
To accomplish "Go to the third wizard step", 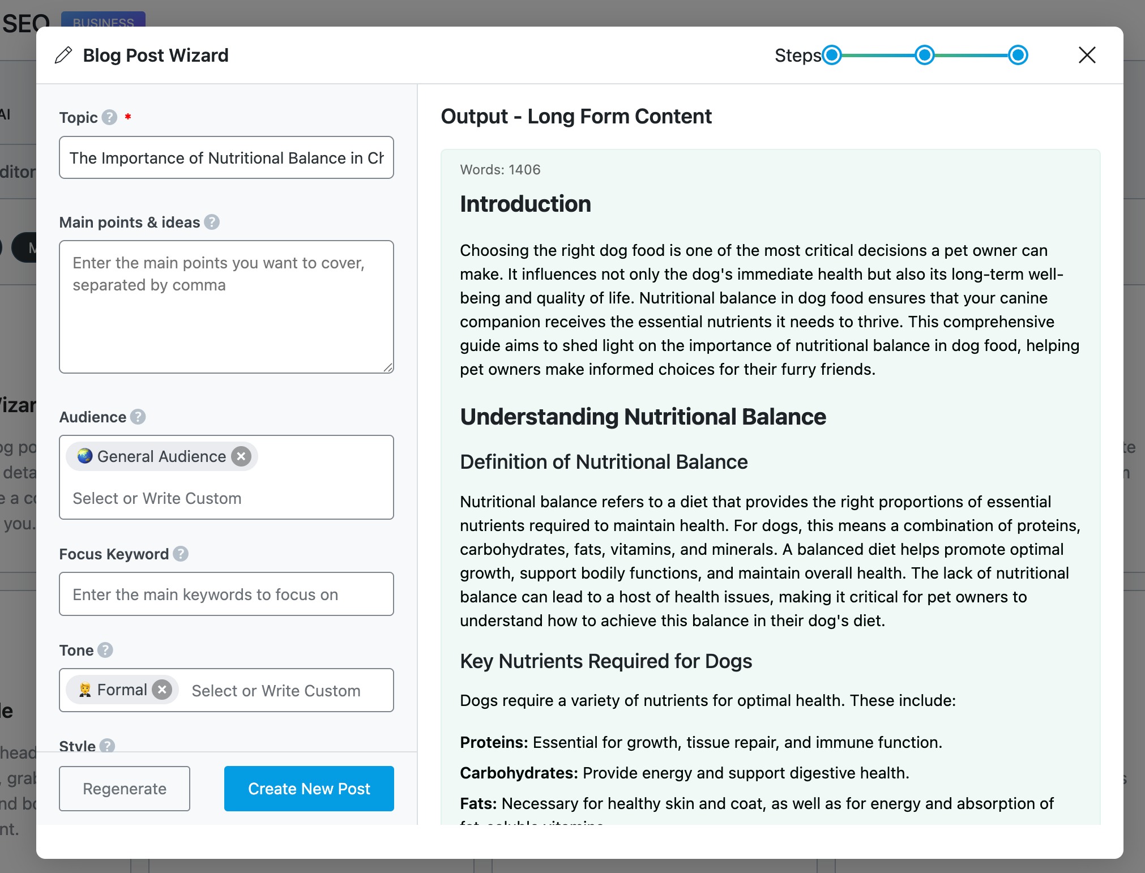I will [1018, 55].
